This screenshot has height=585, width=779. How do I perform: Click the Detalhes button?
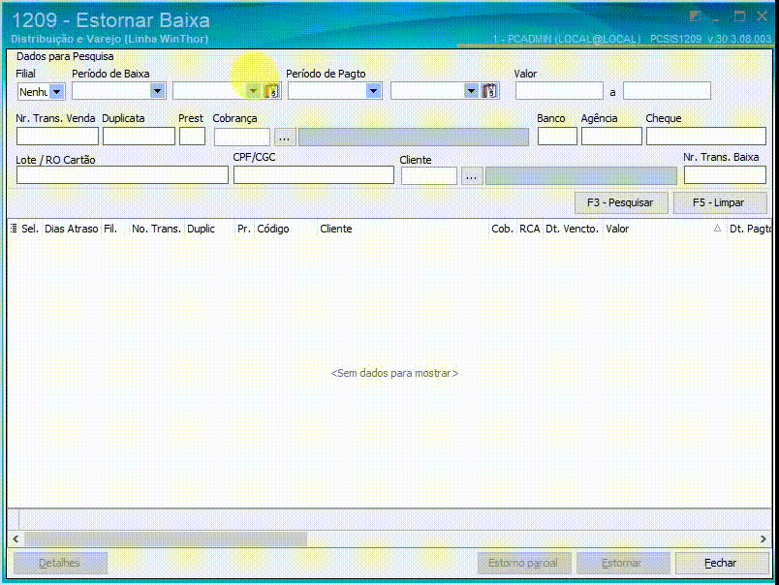click(x=60, y=563)
